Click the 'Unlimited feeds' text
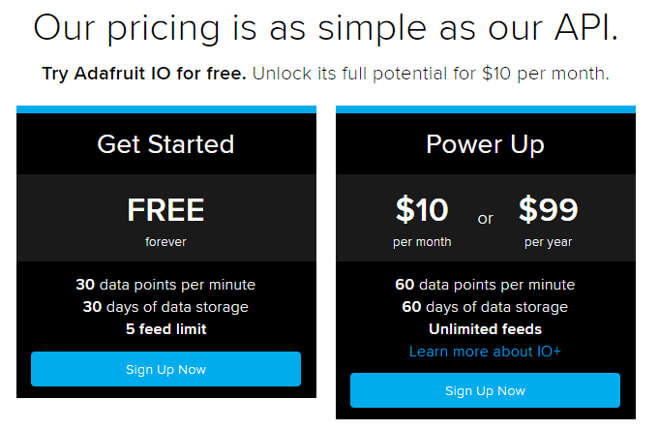This screenshot has width=659, height=430. [485, 329]
